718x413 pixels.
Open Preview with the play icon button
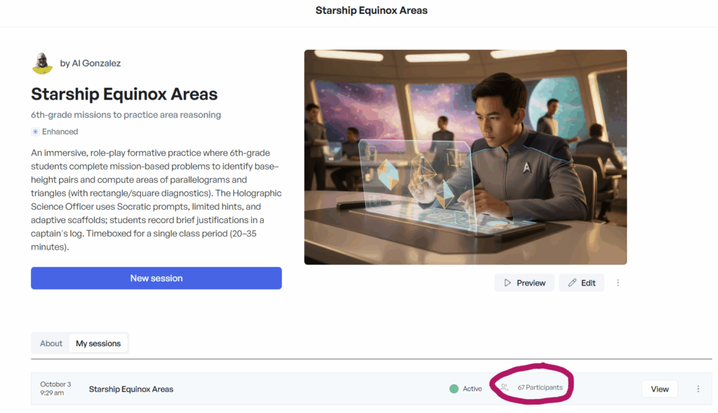[524, 283]
